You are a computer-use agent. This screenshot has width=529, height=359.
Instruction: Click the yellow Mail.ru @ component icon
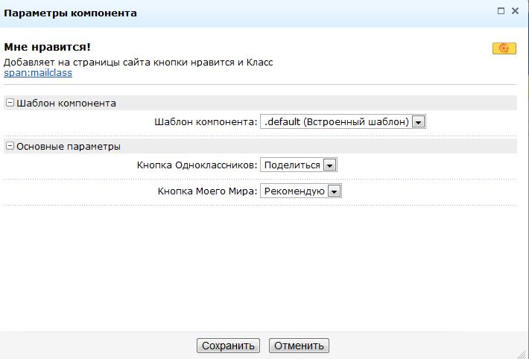tap(504, 48)
